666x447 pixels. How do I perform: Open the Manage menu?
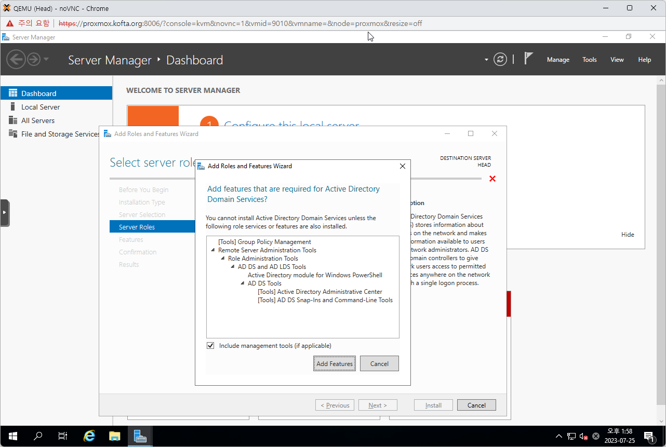[558, 60]
